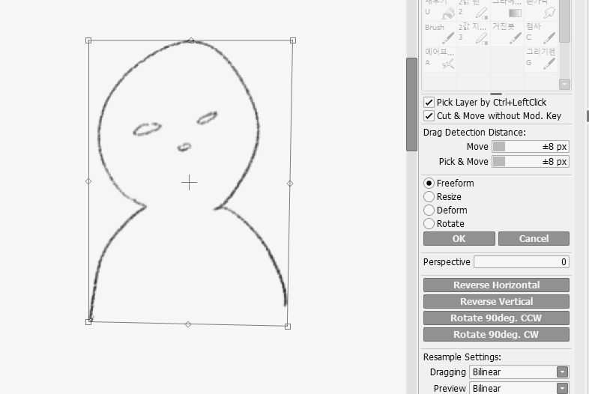Screen dimensions: 589x394
Task: Confirm the transform with OK
Action: point(459,238)
